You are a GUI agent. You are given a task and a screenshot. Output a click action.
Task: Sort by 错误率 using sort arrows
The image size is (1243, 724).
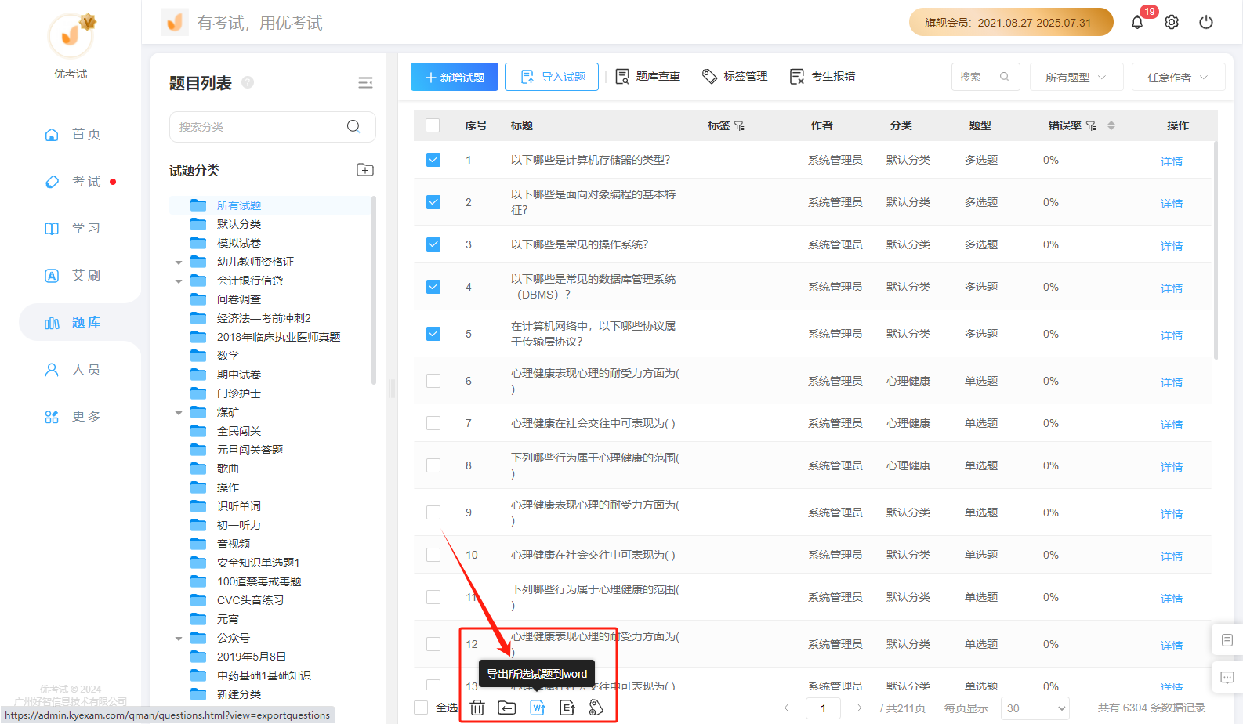point(1111,125)
